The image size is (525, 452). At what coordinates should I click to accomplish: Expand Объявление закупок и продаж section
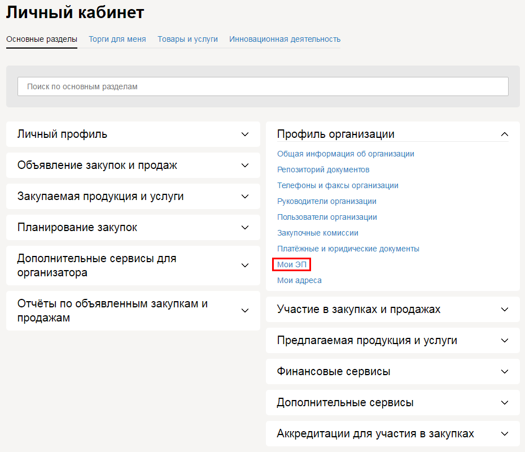coord(133,166)
